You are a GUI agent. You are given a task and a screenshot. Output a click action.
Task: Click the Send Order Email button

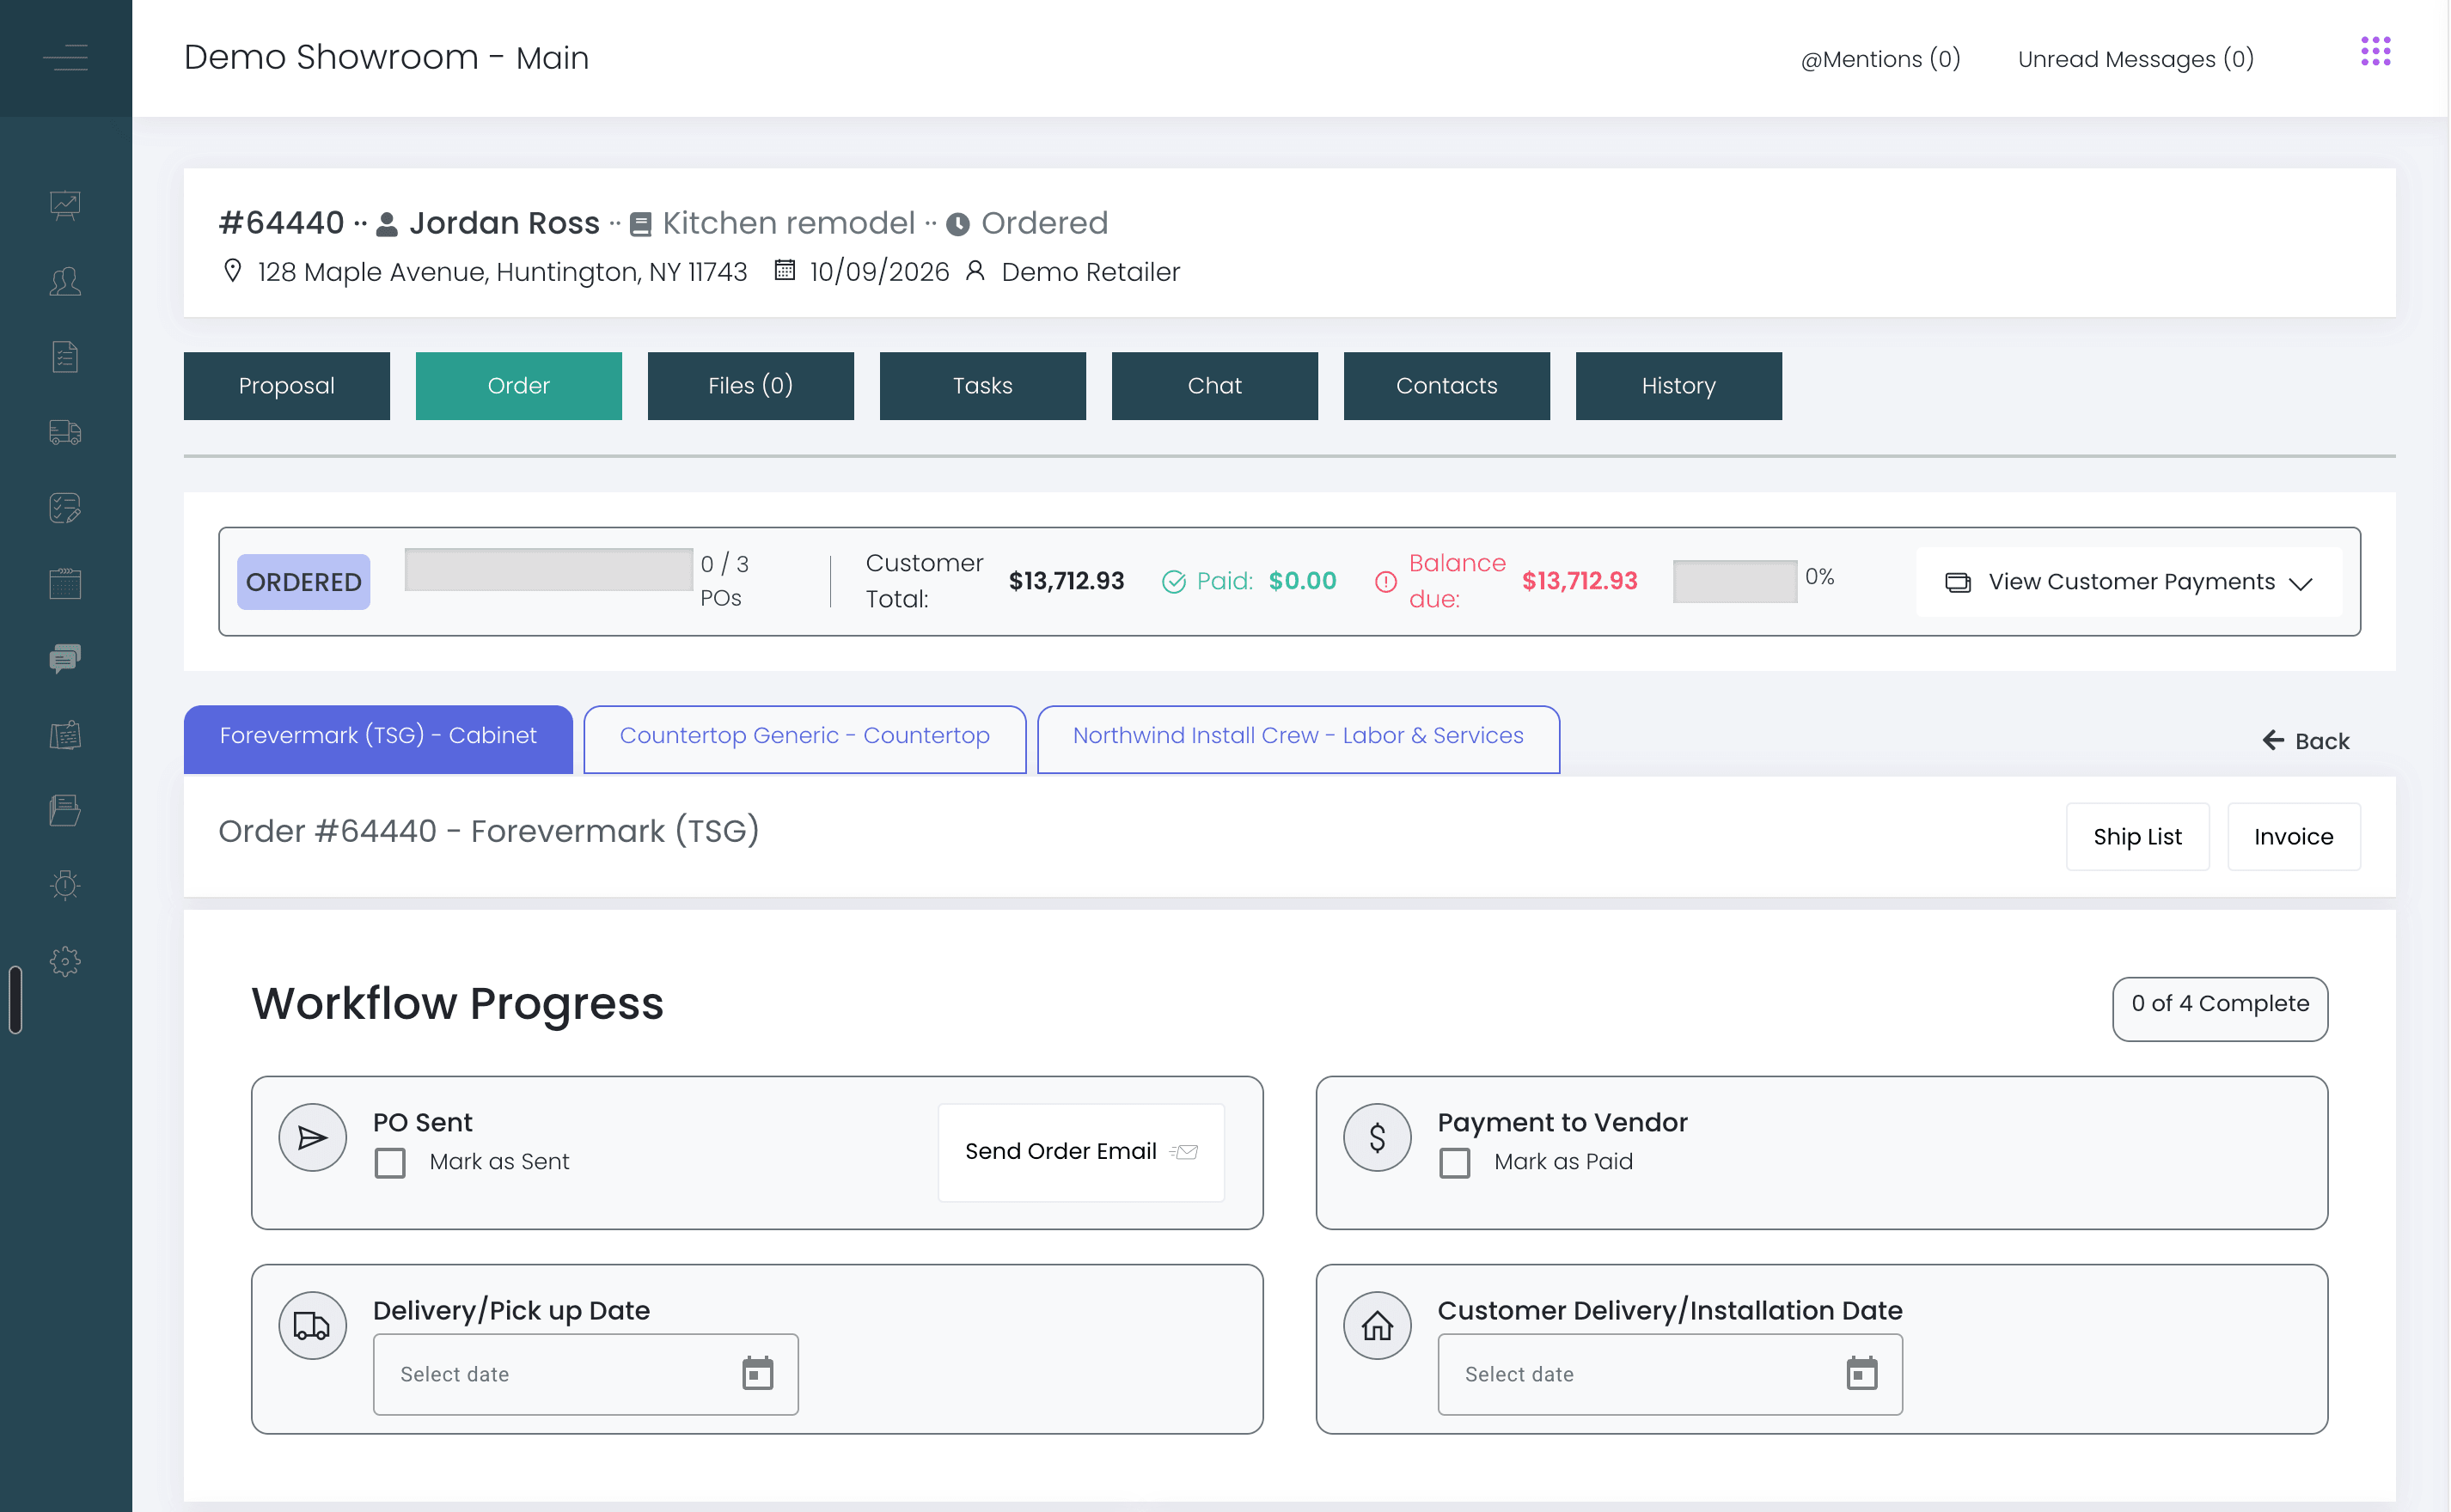tap(1080, 1152)
